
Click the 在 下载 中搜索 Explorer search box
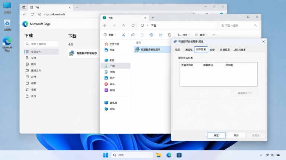(x=239, y=26)
